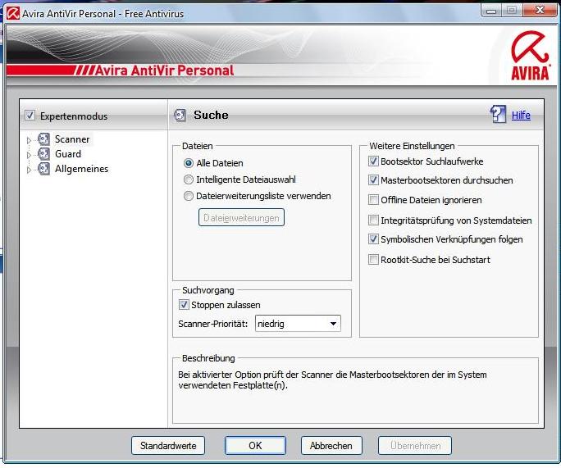
Task: Click the Dateien group label
Action: (198, 146)
